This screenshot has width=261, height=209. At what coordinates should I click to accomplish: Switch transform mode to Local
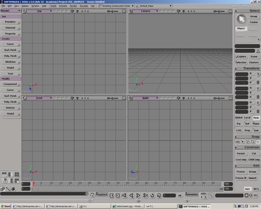tap(247, 118)
